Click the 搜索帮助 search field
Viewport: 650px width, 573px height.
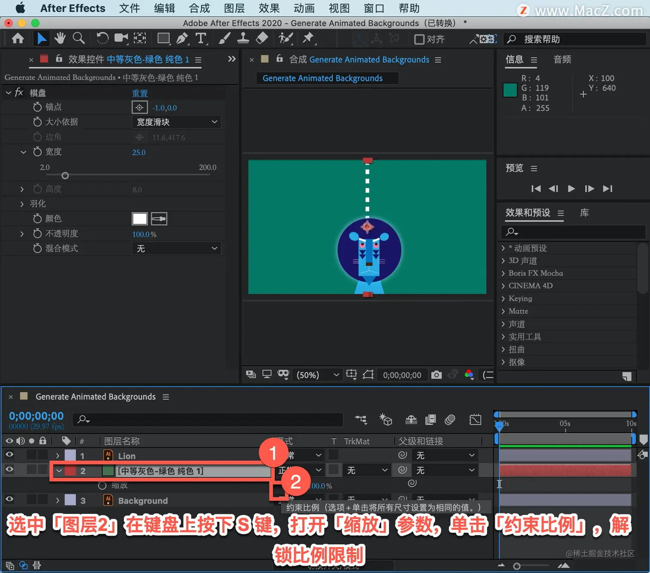[575, 40]
